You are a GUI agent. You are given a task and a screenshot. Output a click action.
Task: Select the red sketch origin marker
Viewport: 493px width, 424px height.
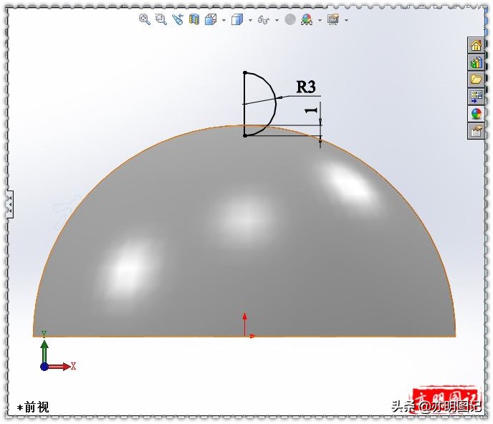tap(246, 335)
